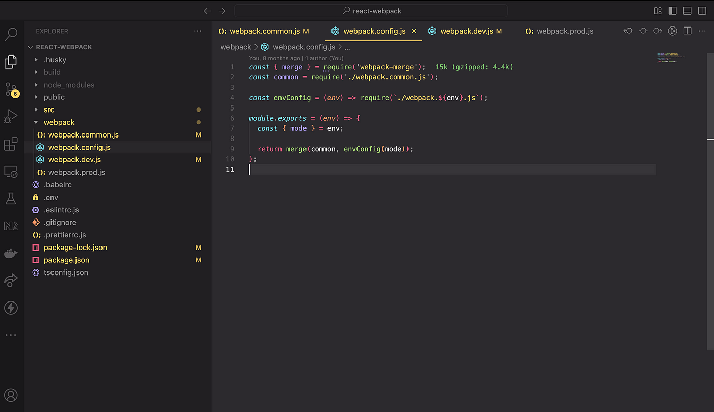Click the webpack.config.js breadcrumb
Image resolution: width=714 pixels, height=412 pixels.
(x=298, y=47)
